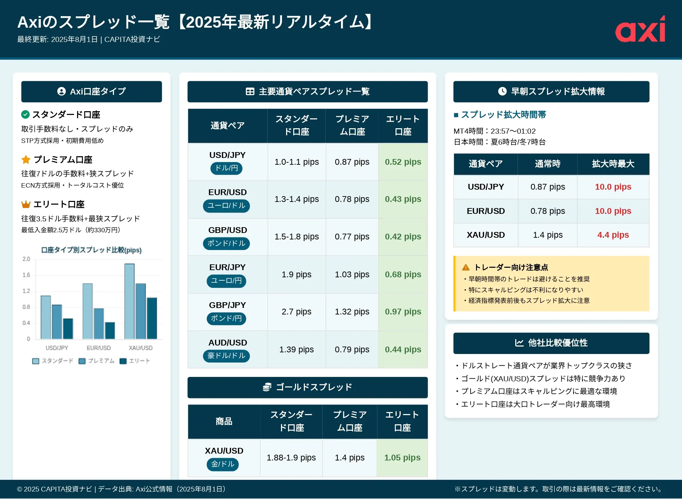
Task: Click the エリート legend swatch under chart
Action: click(x=123, y=361)
